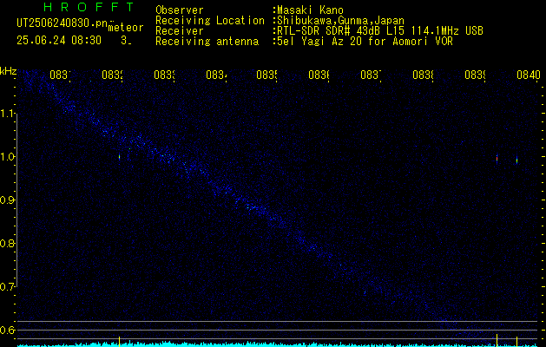Image resolution: width=546 pixels, height=347 pixels.
Task: Click the 0838 time axis label
Action: [423, 75]
